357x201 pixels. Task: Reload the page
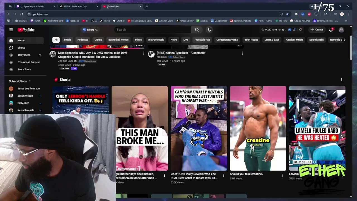click(x=21, y=14)
